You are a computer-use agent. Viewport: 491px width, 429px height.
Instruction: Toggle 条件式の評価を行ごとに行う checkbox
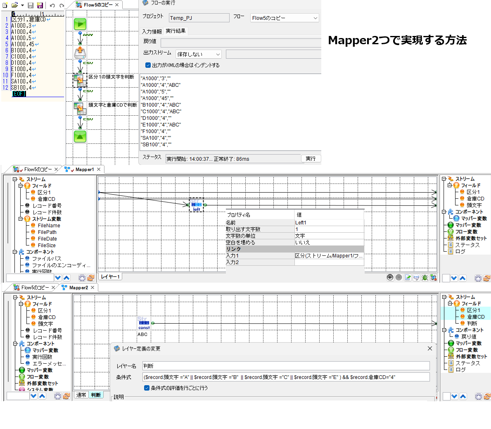[x=147, y=388]
